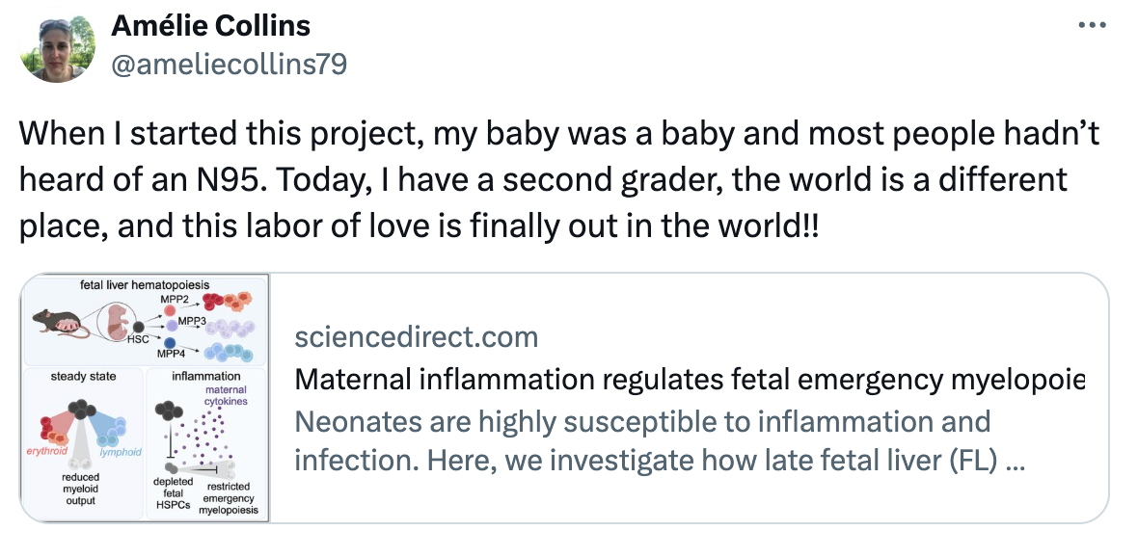Open the more options ellipsis menu
The image size is (1138, 557).
pos(1091,26)
